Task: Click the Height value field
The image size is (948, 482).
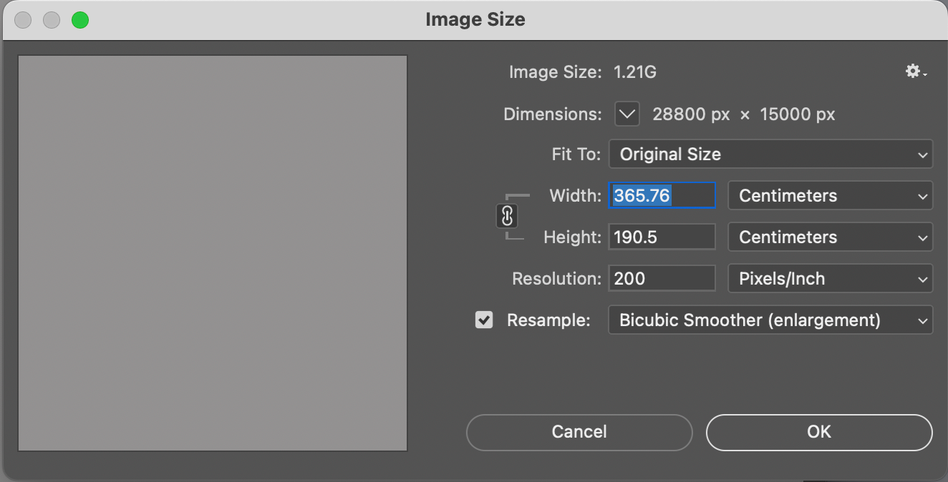Action: coord(662,237)
